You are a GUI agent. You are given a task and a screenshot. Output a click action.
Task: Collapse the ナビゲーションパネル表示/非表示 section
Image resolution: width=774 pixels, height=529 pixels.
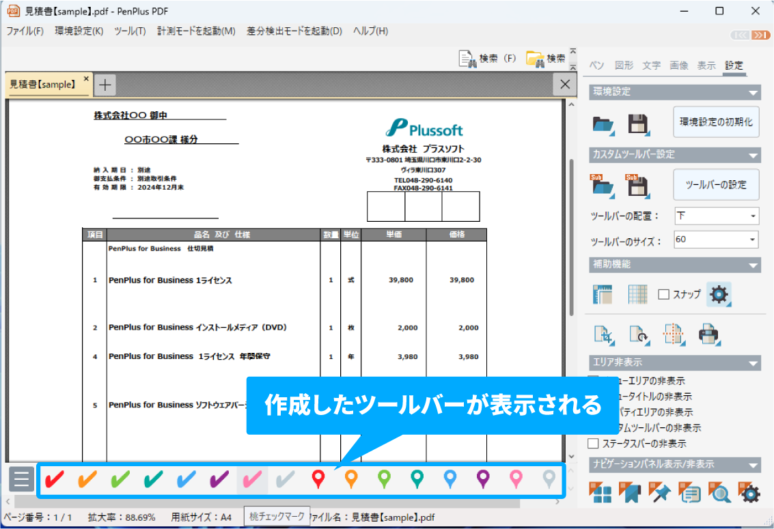(x=753, y=465)
